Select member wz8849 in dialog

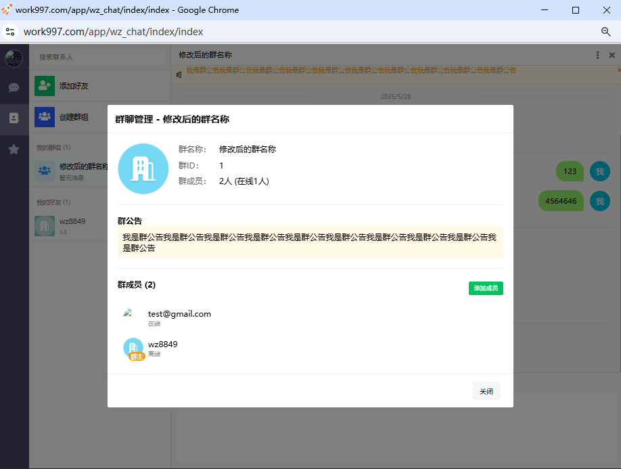coord(310,349)
